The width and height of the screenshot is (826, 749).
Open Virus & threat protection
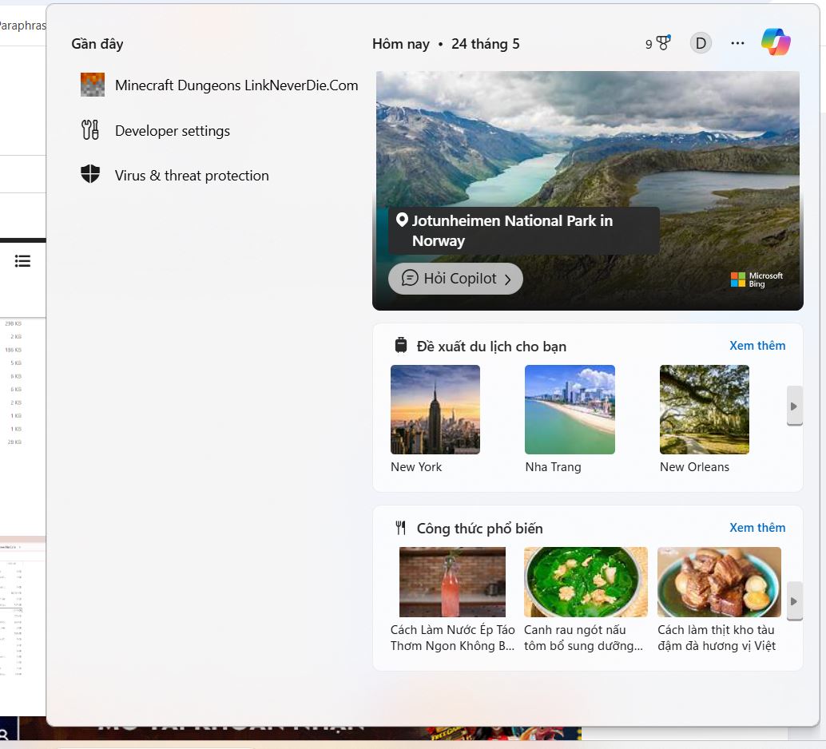[x=192, y=175]
